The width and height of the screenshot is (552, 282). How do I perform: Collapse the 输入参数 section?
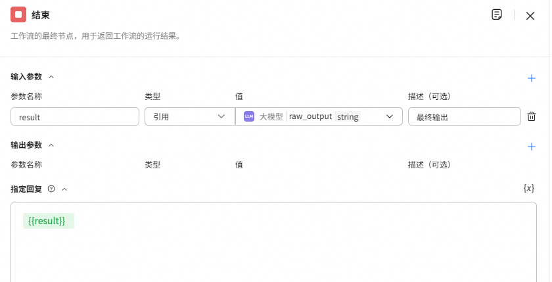(x=51, y=77)
